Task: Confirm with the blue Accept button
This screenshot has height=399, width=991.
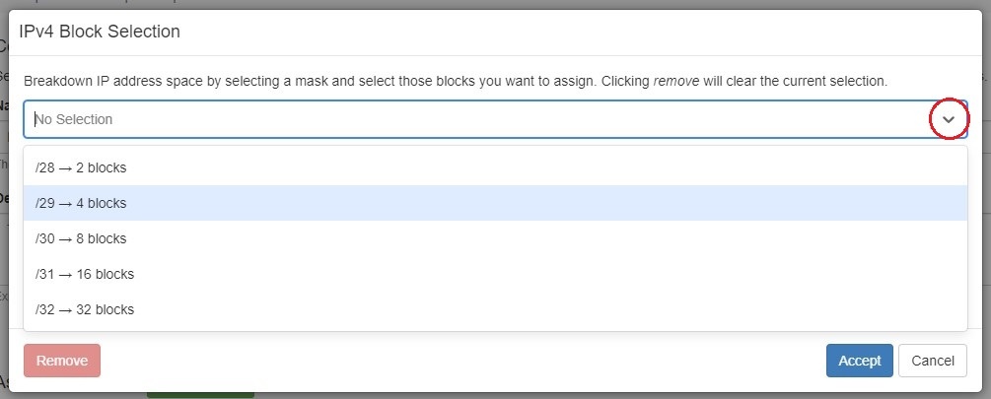Action: pos(859,361)
